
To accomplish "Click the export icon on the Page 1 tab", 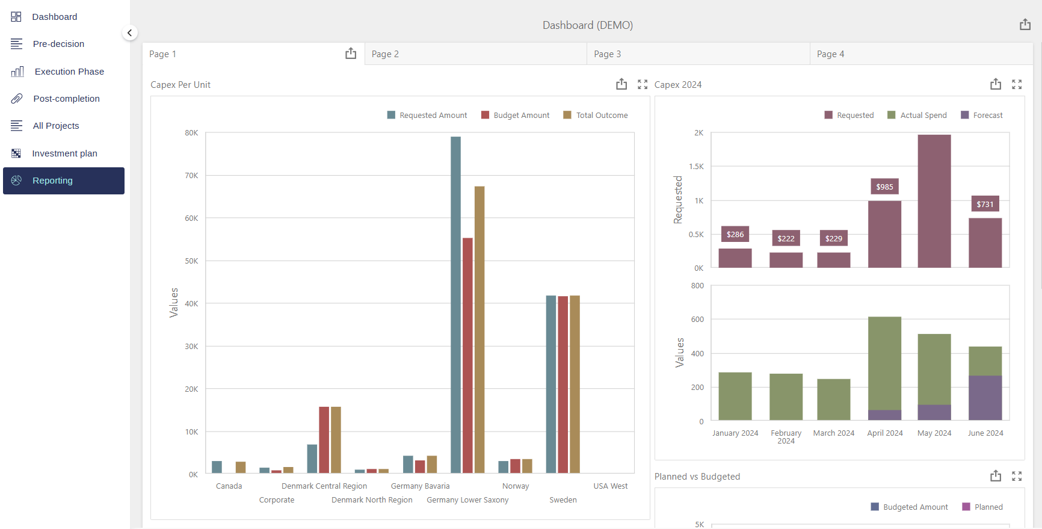I will (351, 54).
